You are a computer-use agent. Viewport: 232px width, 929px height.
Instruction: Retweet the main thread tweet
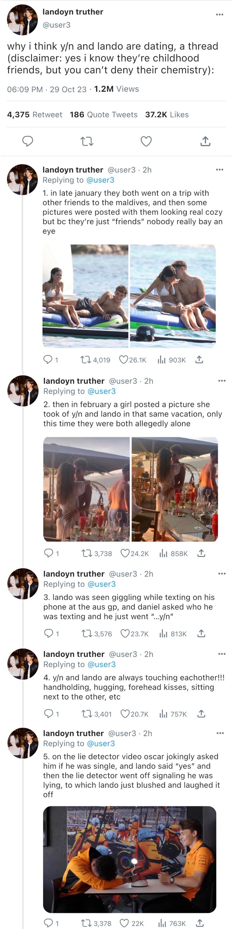pyautogui.click(x=87, y=141)
